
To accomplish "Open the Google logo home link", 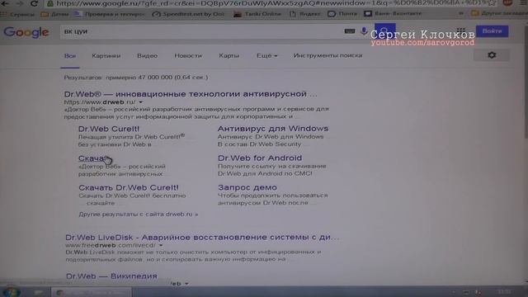I will [x=26, y=32].
